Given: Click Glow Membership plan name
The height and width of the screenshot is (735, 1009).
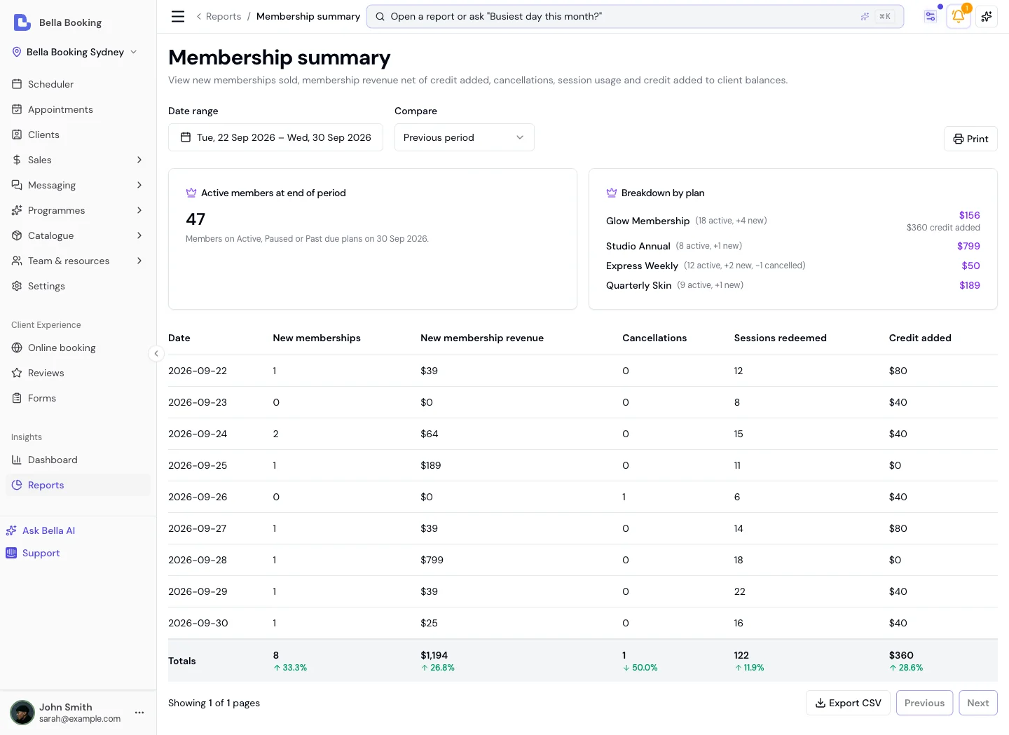Looking at the screenshot, I should click(647, 221).
